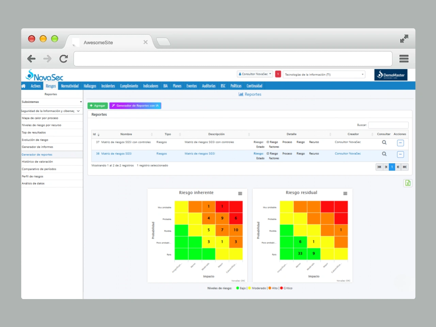
Task: Open the Normatividad menu tab
Action: coord(70,86)
